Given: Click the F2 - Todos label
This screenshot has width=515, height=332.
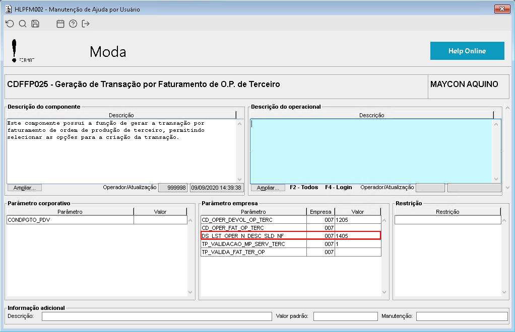Looking at the screenshot, I should (304, 187).
